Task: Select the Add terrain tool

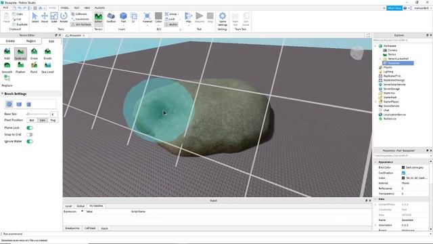Action: point(7,54)
